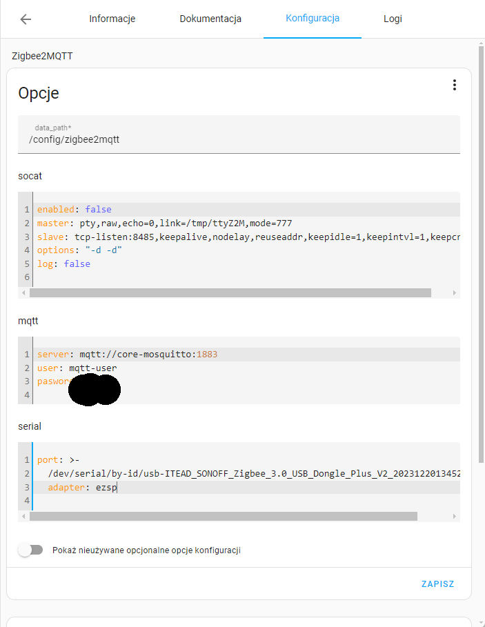
Task: Click the 'slave: tcp-listen:8485' line
Action: [x=248, y=237]
